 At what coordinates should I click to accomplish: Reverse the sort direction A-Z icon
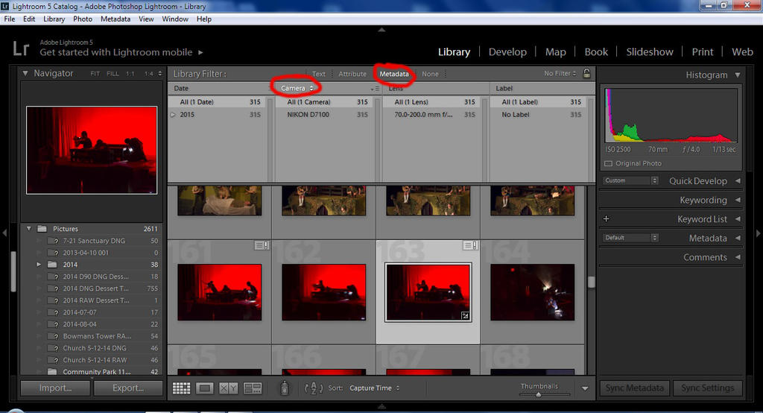tap(314, 388)
